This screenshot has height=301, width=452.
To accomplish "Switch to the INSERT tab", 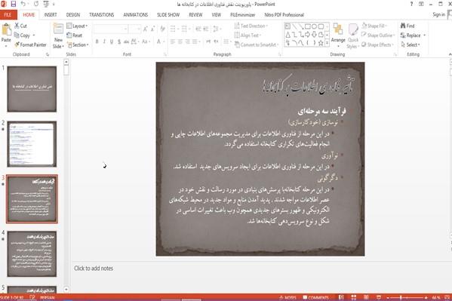I will tap(51, 14).
